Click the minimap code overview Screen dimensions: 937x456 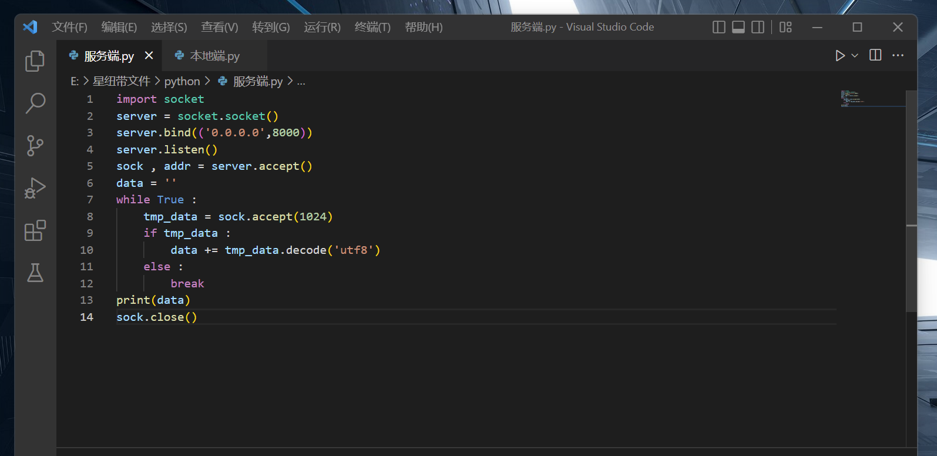(872, 98)
